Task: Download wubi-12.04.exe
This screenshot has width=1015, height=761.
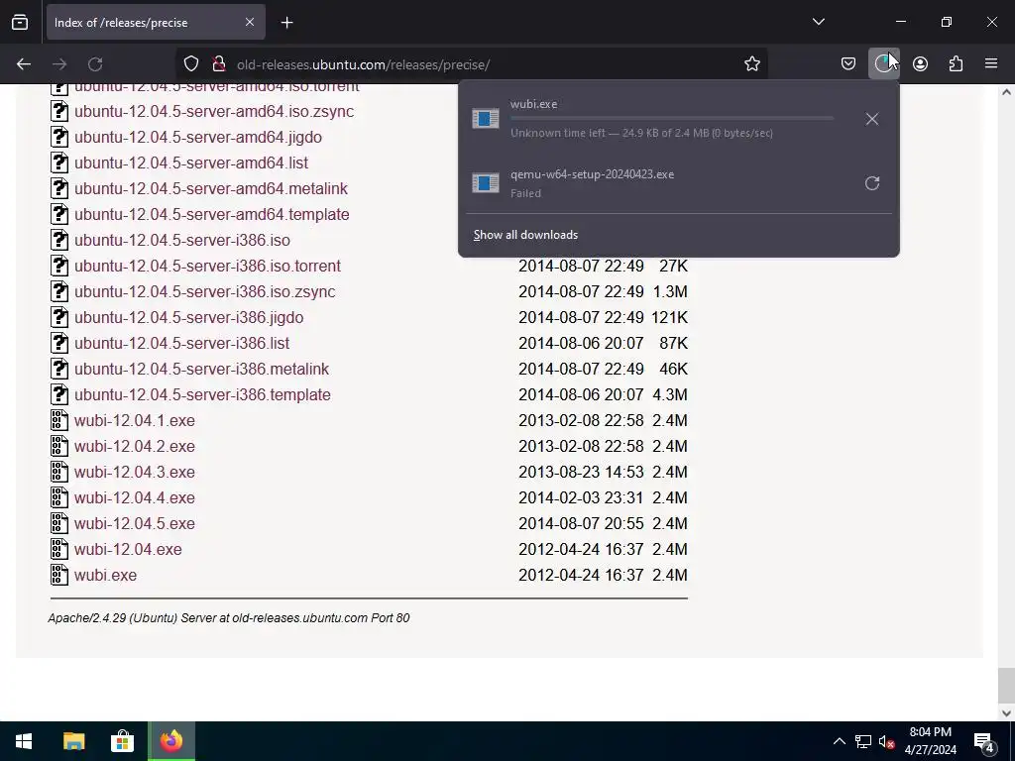Action: tap(128, 549)
